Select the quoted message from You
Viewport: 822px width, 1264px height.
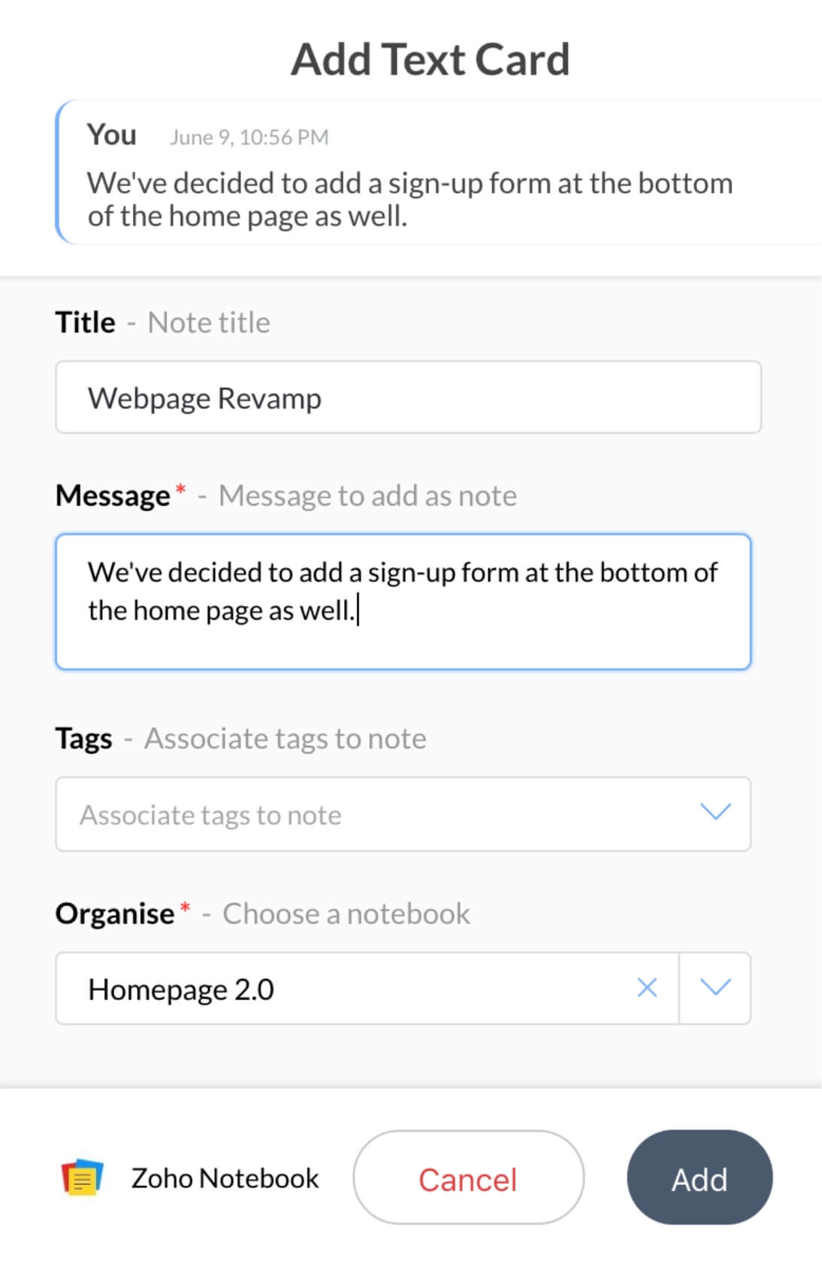pyautogui.click(x=410, y=198)
